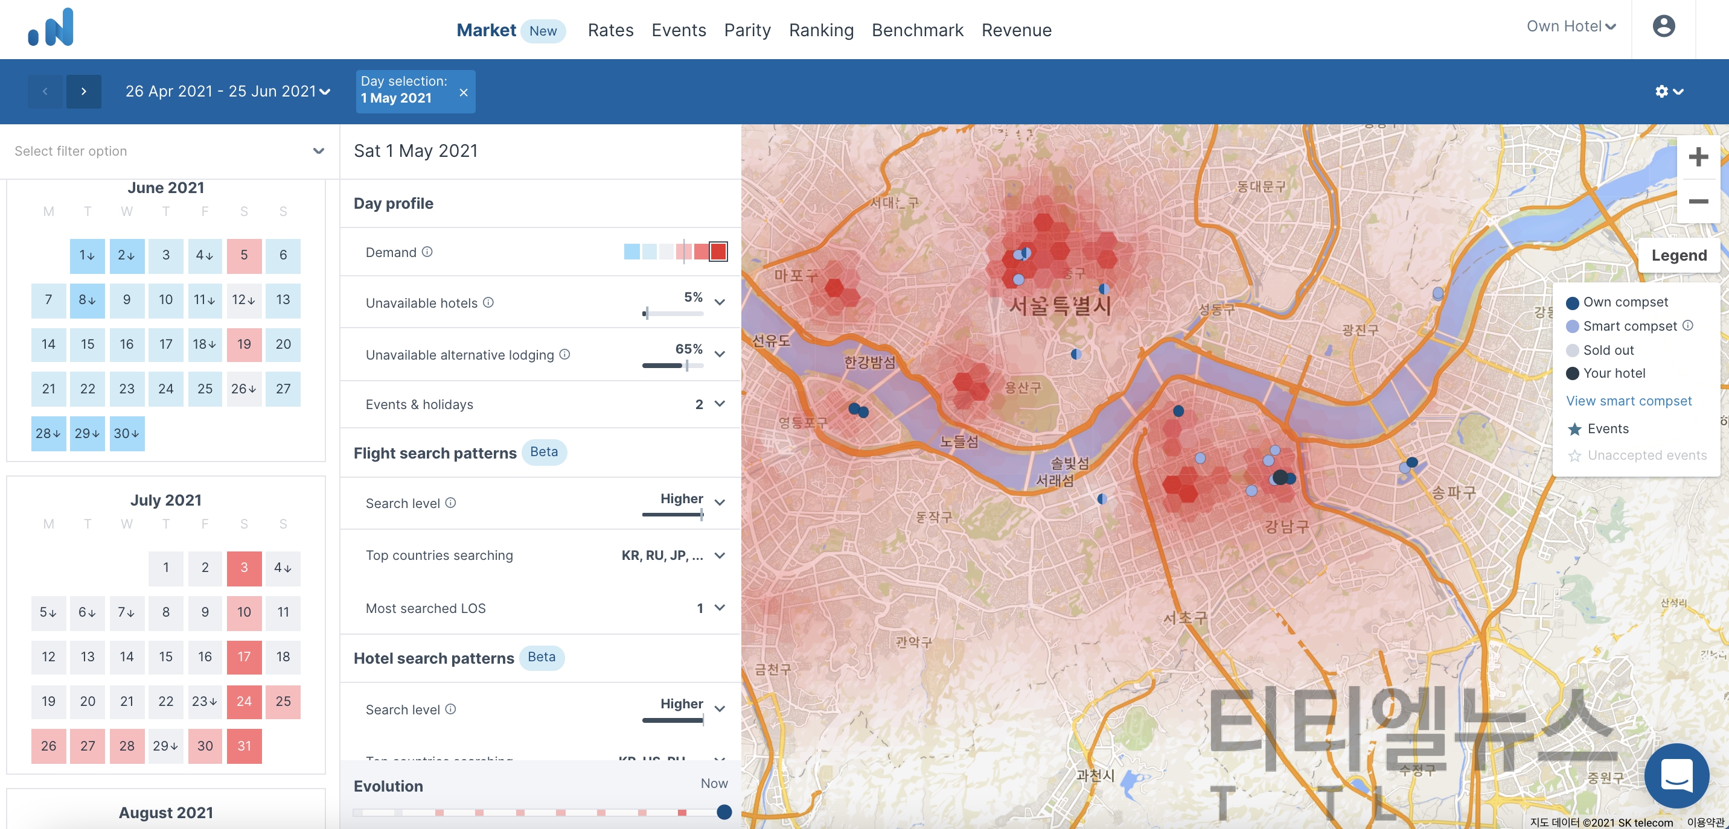
Task: Show info for Flight Search level
Action: click(450, 503)
